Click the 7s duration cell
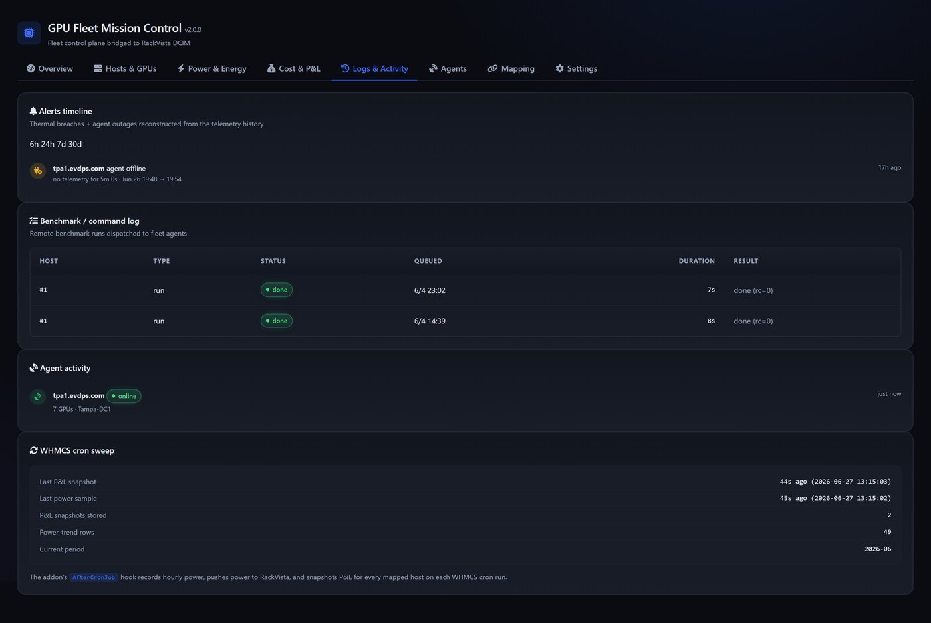The image size is (931, 623). (711, 290)
